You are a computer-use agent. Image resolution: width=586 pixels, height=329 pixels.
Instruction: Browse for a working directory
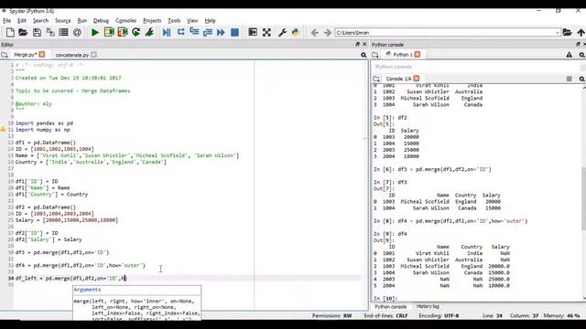tap(568, 33)
